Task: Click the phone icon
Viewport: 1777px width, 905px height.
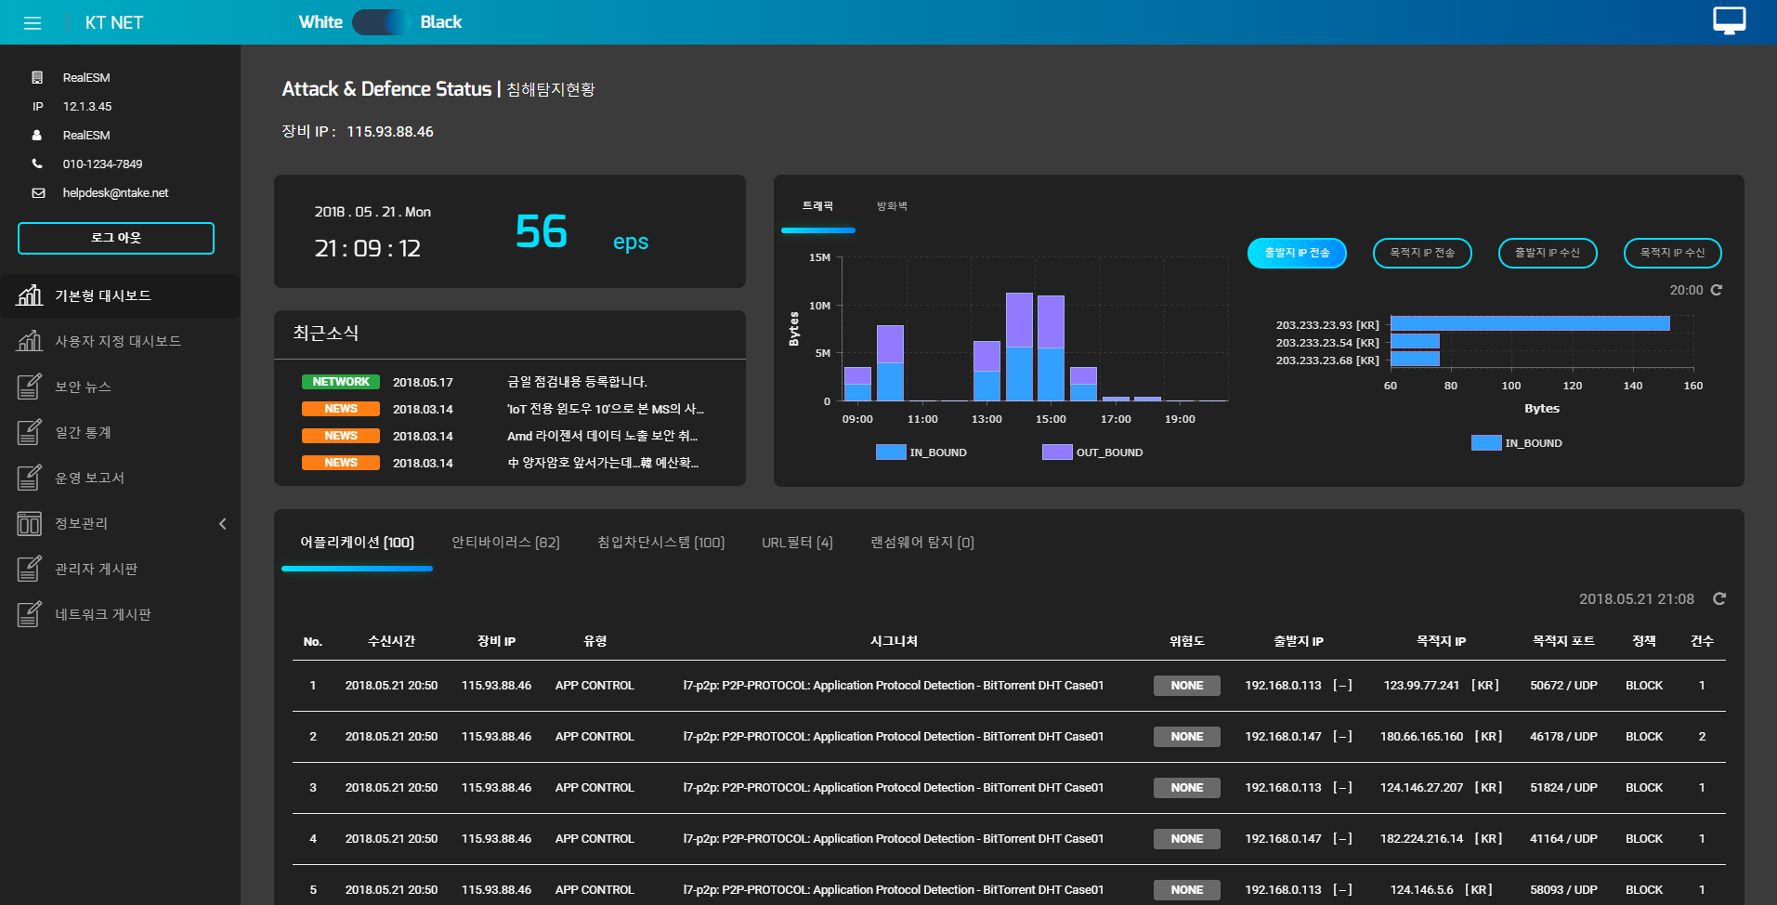Action: click(x=37, y=164)
